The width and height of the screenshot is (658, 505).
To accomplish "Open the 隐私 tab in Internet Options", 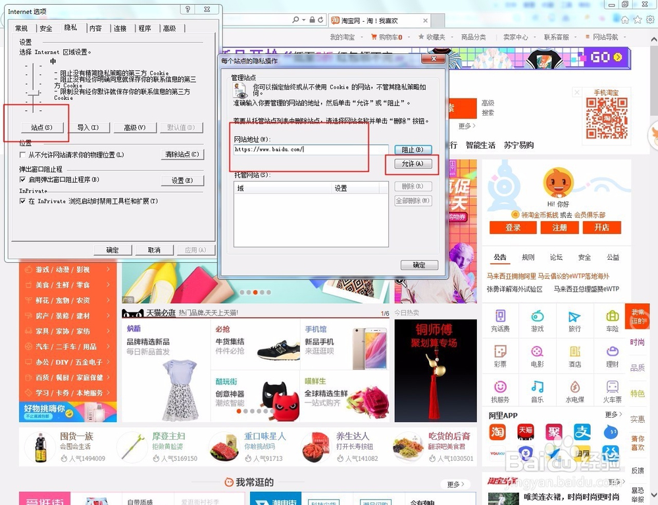I will click(70, 27).
